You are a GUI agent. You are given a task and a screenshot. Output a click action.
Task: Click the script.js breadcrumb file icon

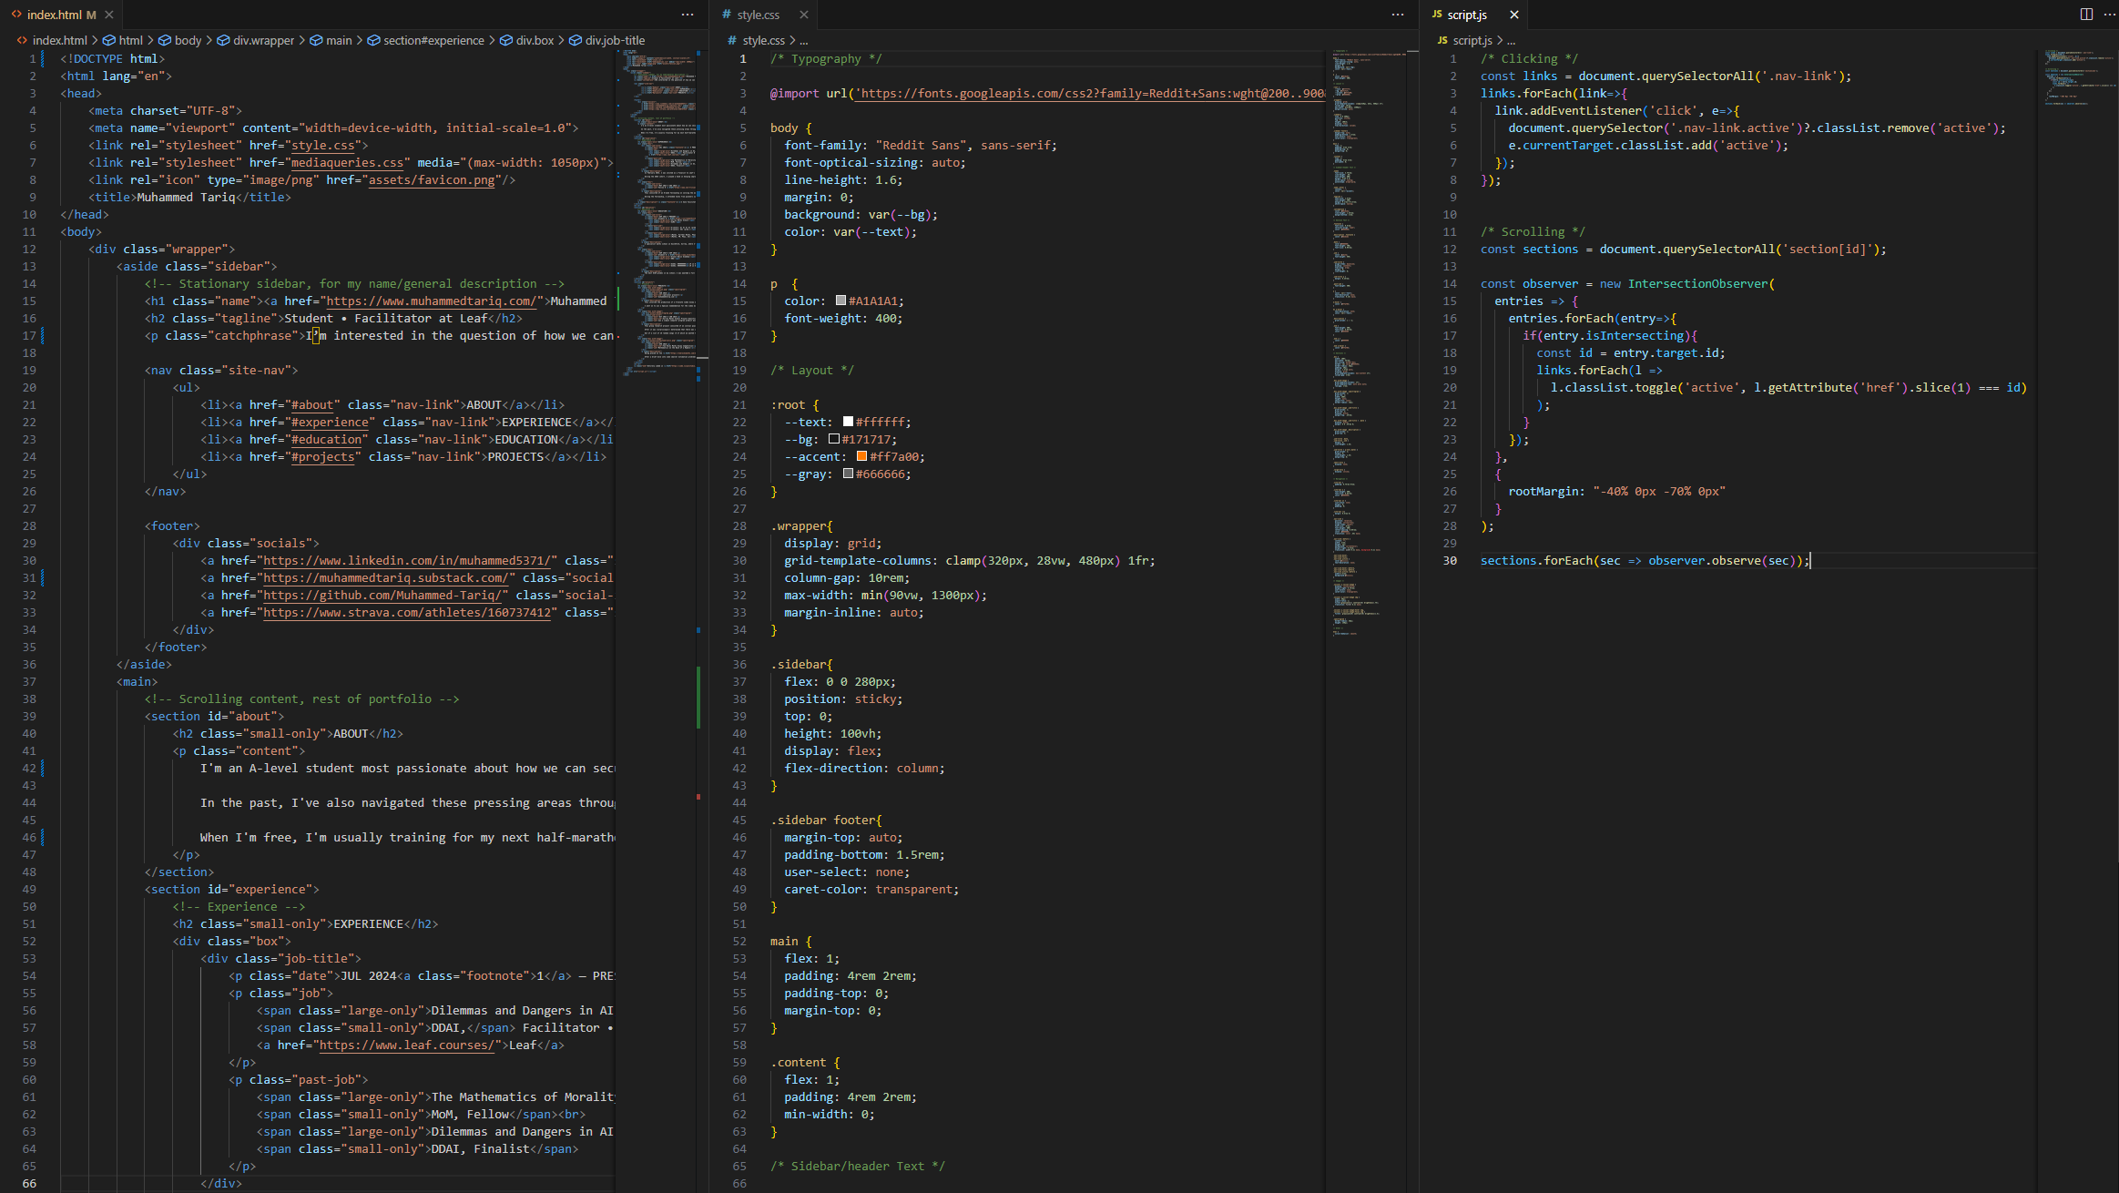[x=1442, y=40]
